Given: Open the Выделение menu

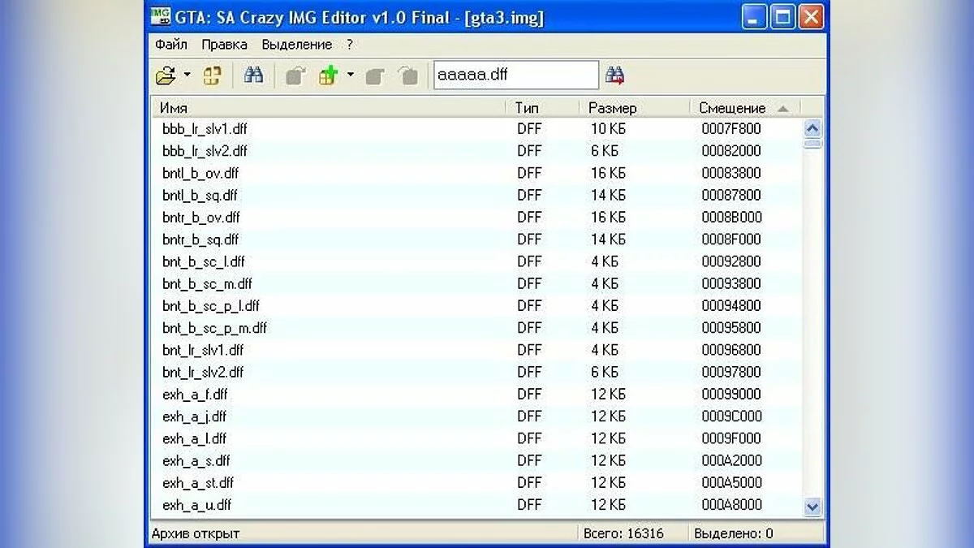Looking at the screenshot, I should pos(297,44).
